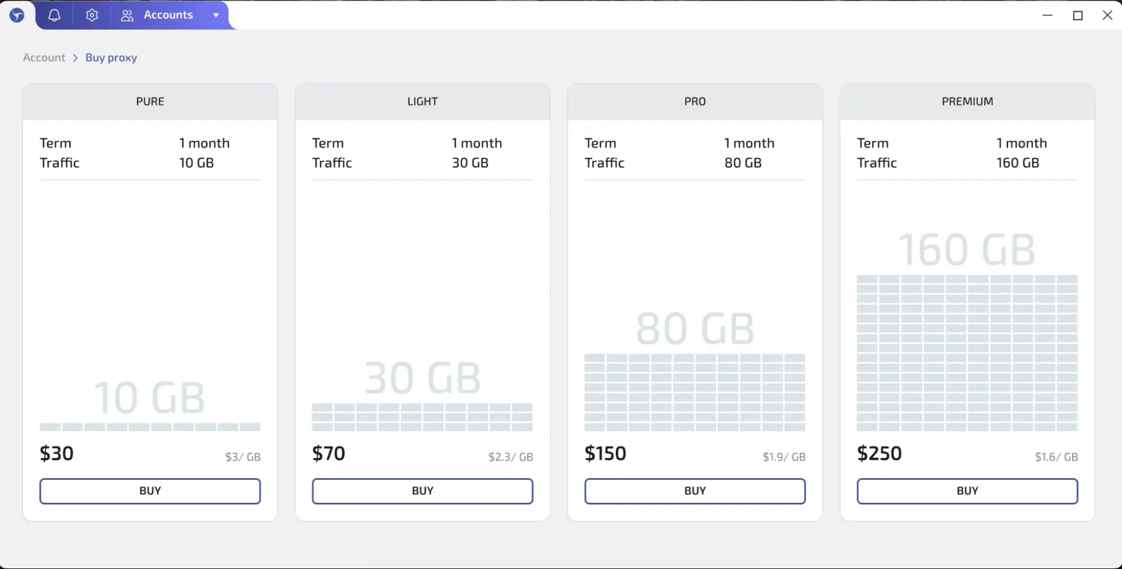Click the app logo icon

pyautogui.click(x=17, y=15)
